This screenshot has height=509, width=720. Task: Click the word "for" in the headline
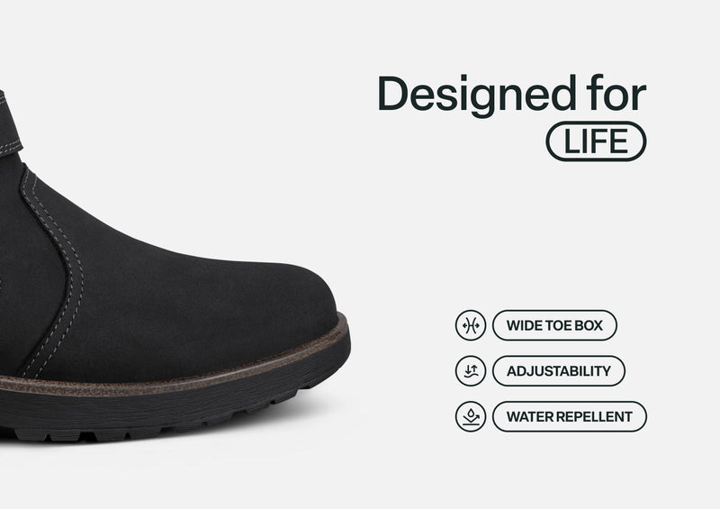[x=616, y=94]
